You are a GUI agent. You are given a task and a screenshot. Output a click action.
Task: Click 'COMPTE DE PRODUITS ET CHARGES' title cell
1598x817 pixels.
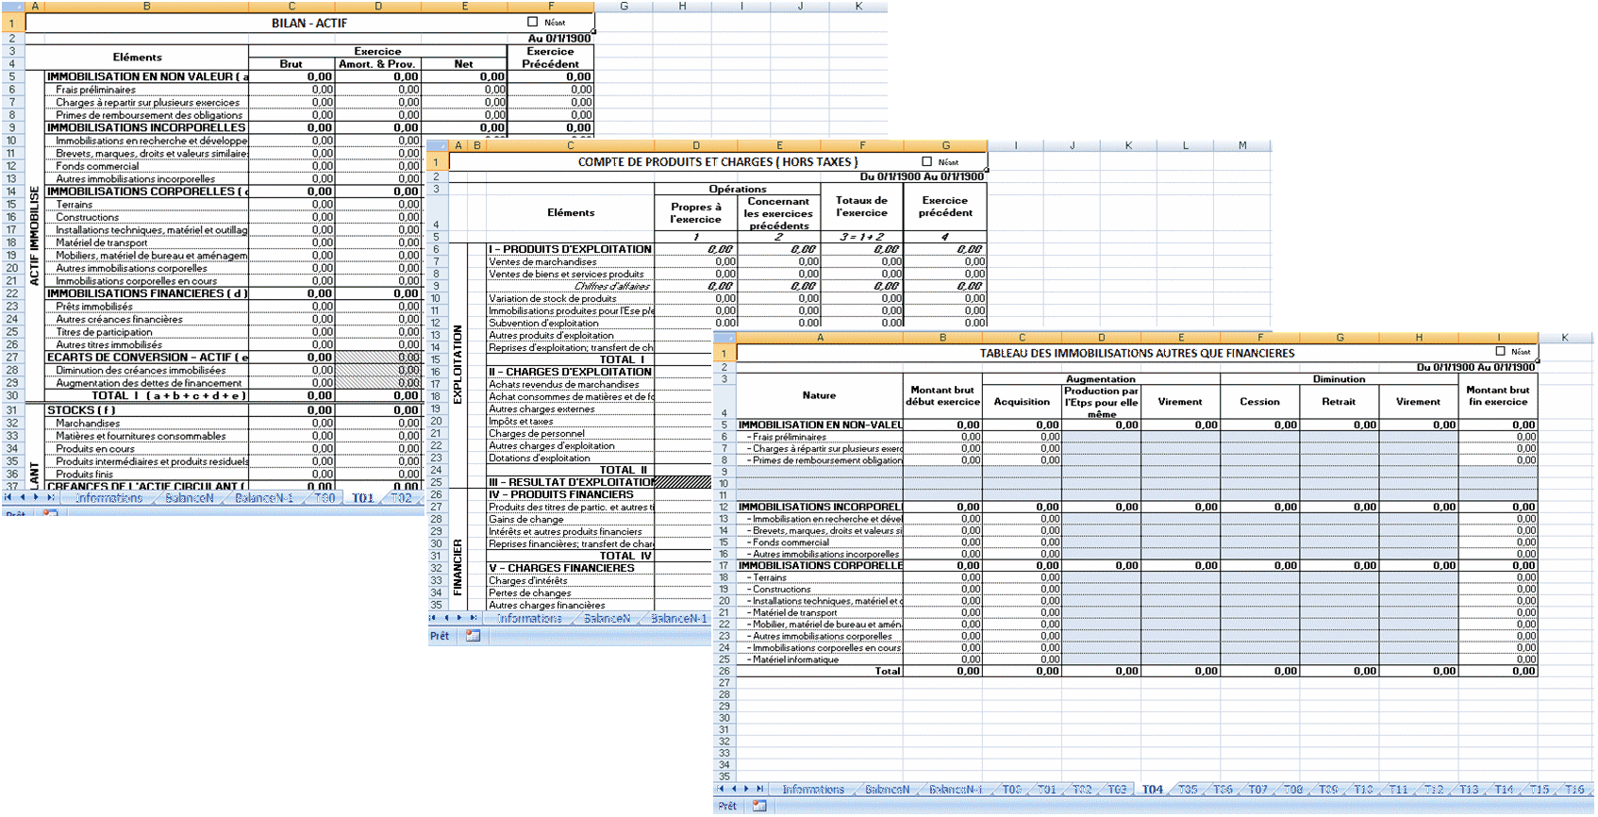coord(718,162)
